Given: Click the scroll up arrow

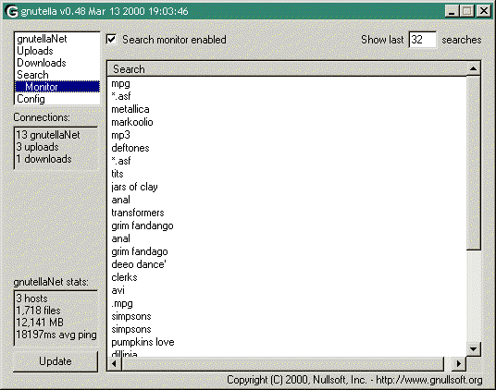Looking at the screenshot, I should click(x=473, y=68).
